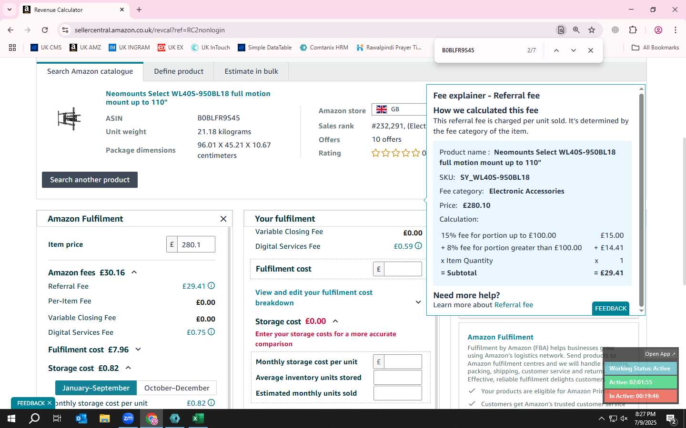The height and width of the screenshot is (428, 686).
Task: Open tab search dropdown arrow in Chrome
Action: 9,10
